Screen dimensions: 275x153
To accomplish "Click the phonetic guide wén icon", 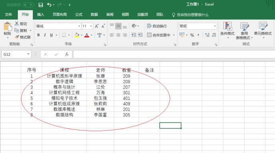I will pyautogui.click(x=99, y=35).
